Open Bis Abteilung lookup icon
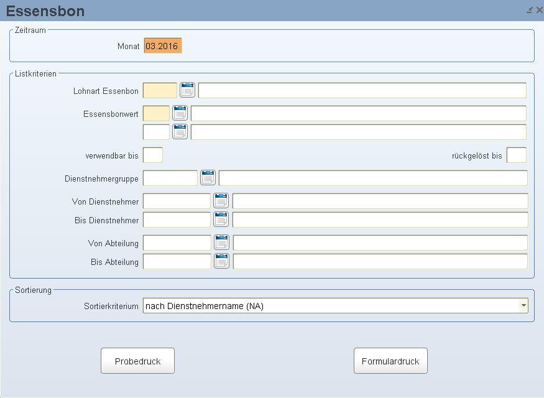Screen dimensions: 544x398 tap(222, 261)
